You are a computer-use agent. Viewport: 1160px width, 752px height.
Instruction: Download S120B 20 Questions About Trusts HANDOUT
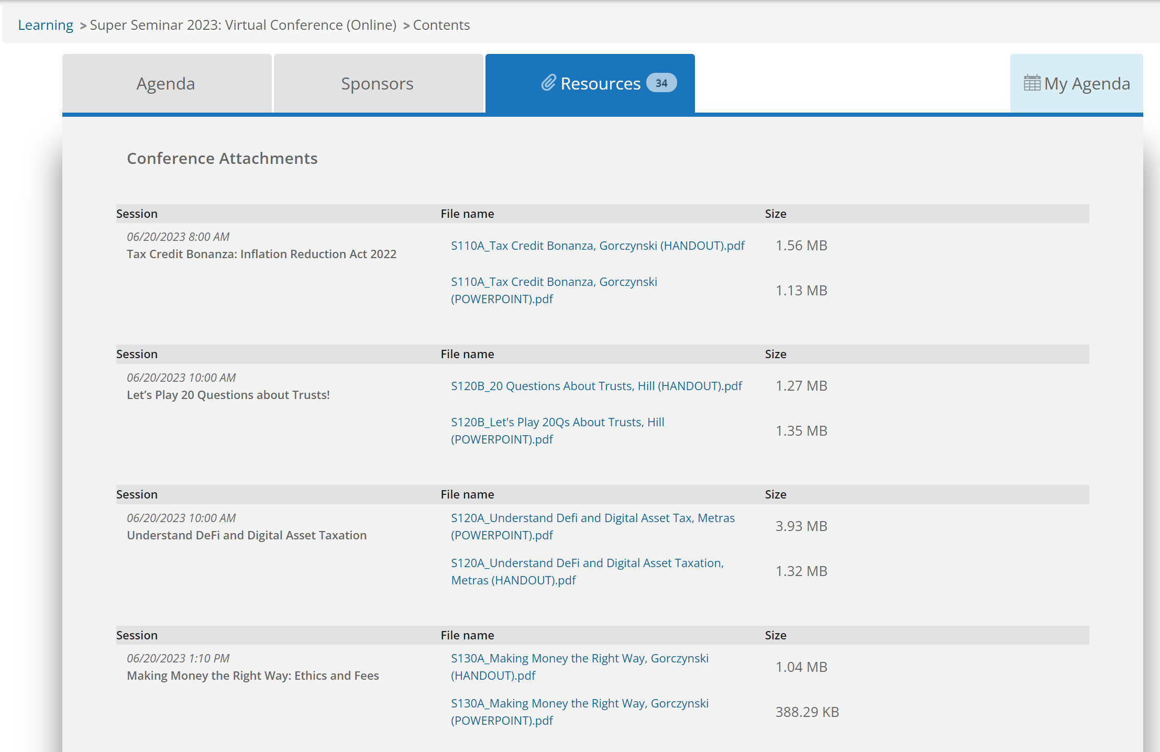(x=596, y=386)
